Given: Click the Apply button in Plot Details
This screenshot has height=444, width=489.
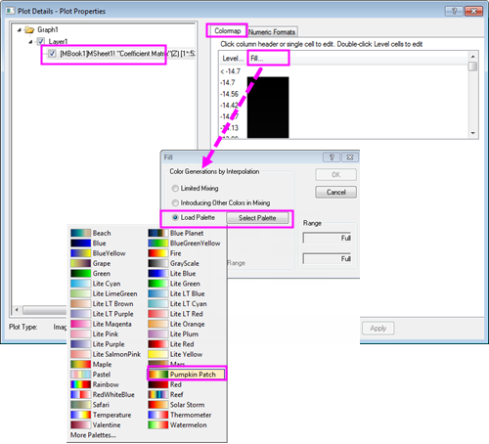Looking at the screenshot, I should (378, 329).
